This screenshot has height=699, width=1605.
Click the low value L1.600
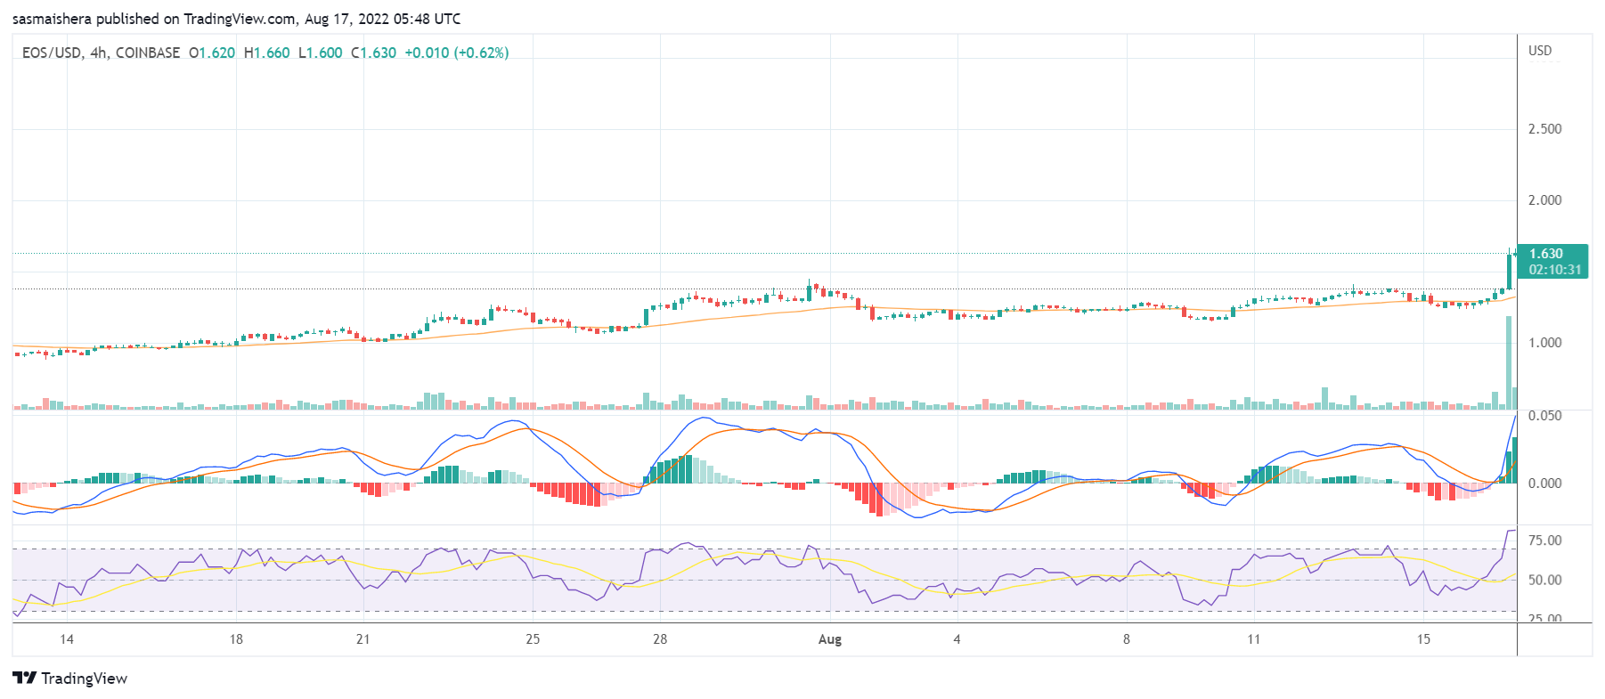coord(321,53)
